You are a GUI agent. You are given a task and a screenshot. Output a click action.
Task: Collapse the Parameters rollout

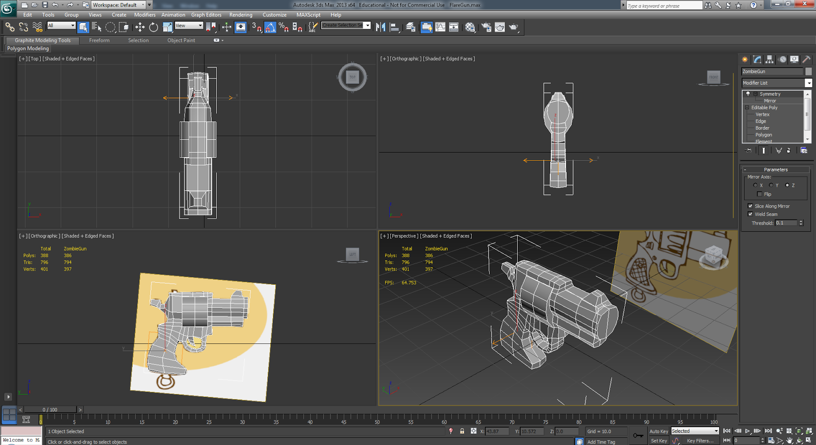[775, 169]
